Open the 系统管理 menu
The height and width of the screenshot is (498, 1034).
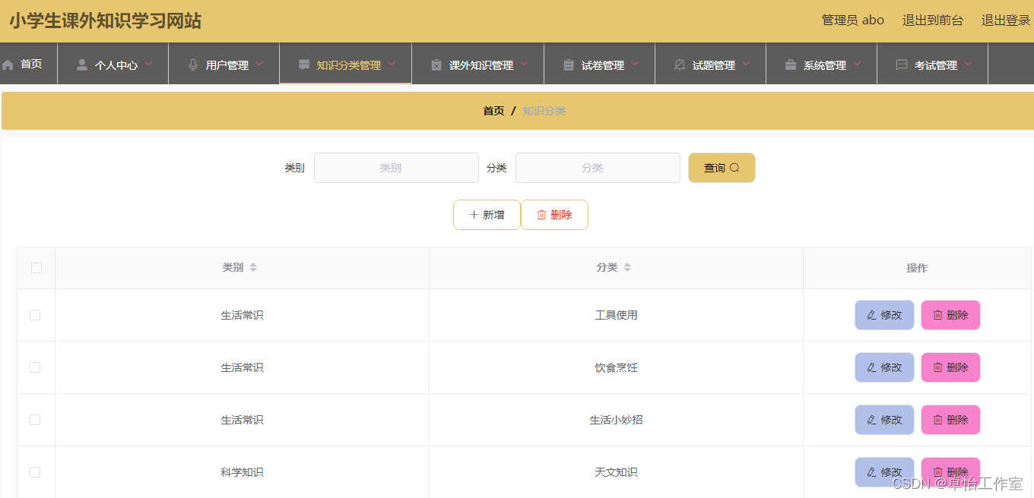pyautogui.click(x=822, y=65)
